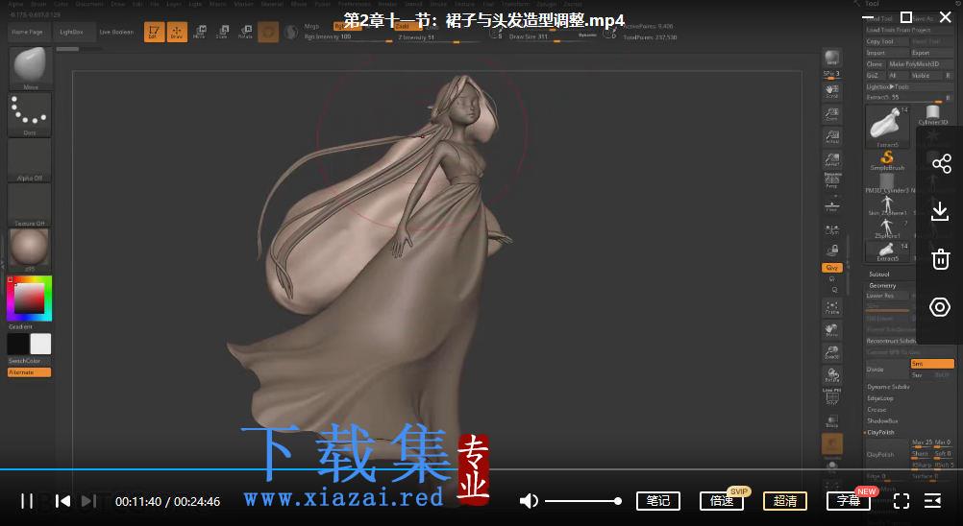The image size is (963, 526).
Task: Select the SimpleBrush tool
Action: pyautogui.click(x=887, y=160)
